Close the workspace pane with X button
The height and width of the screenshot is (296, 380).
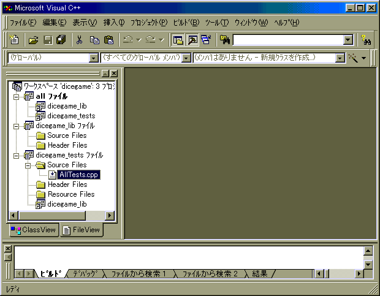114,74
